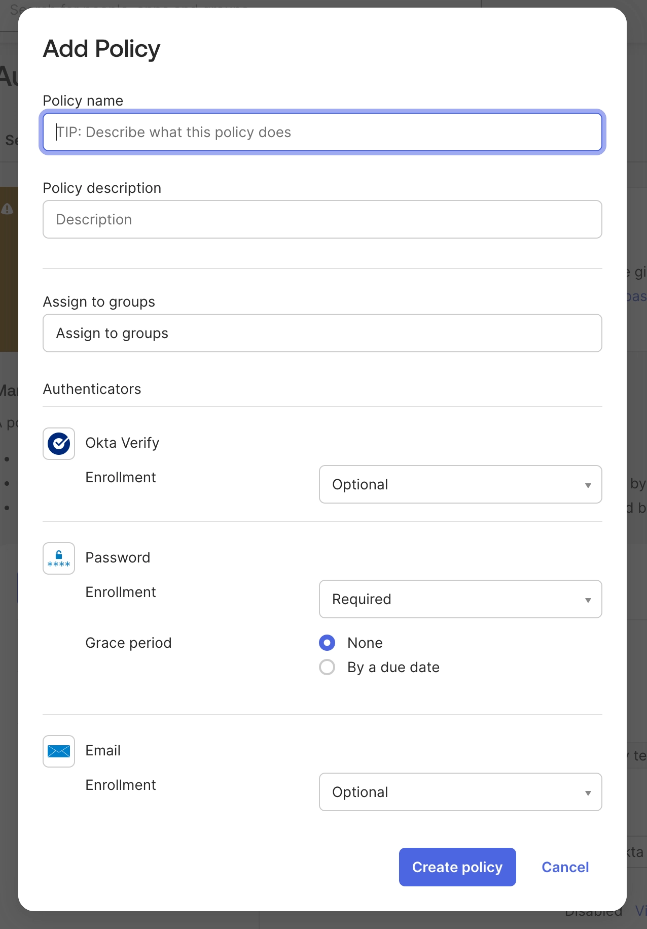Click the Password enrollment dropdown arrow
Screen dimensions: 647x929
pyautogui.click(x=588, y=600)
